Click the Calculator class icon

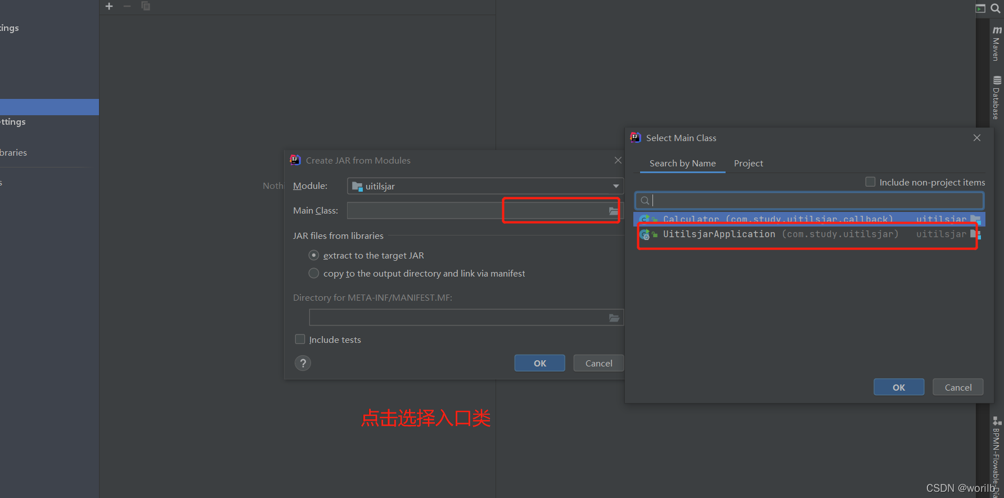645,219
